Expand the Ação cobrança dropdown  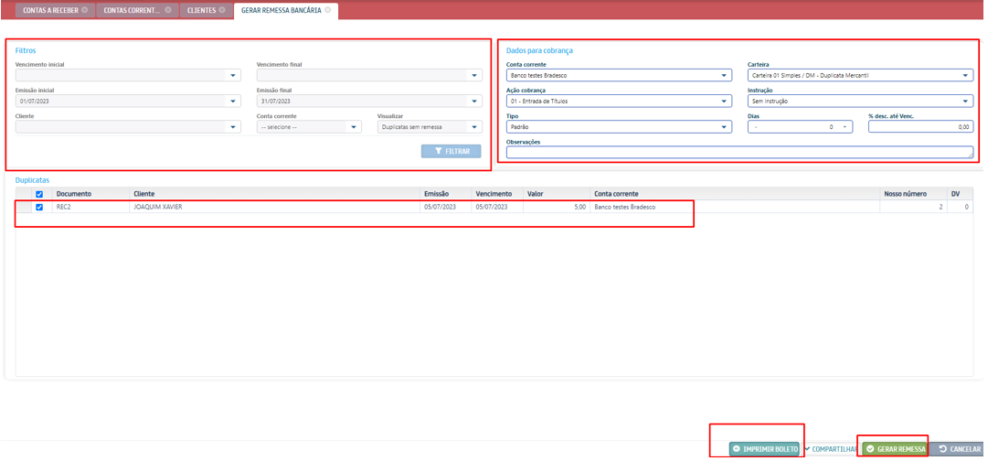pos(725,102)
